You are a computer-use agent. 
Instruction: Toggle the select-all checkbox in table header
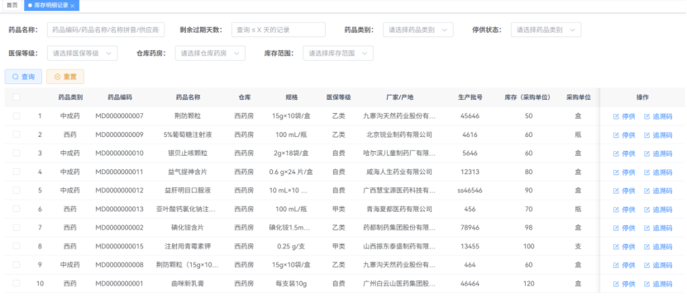(x=17, y=97)
